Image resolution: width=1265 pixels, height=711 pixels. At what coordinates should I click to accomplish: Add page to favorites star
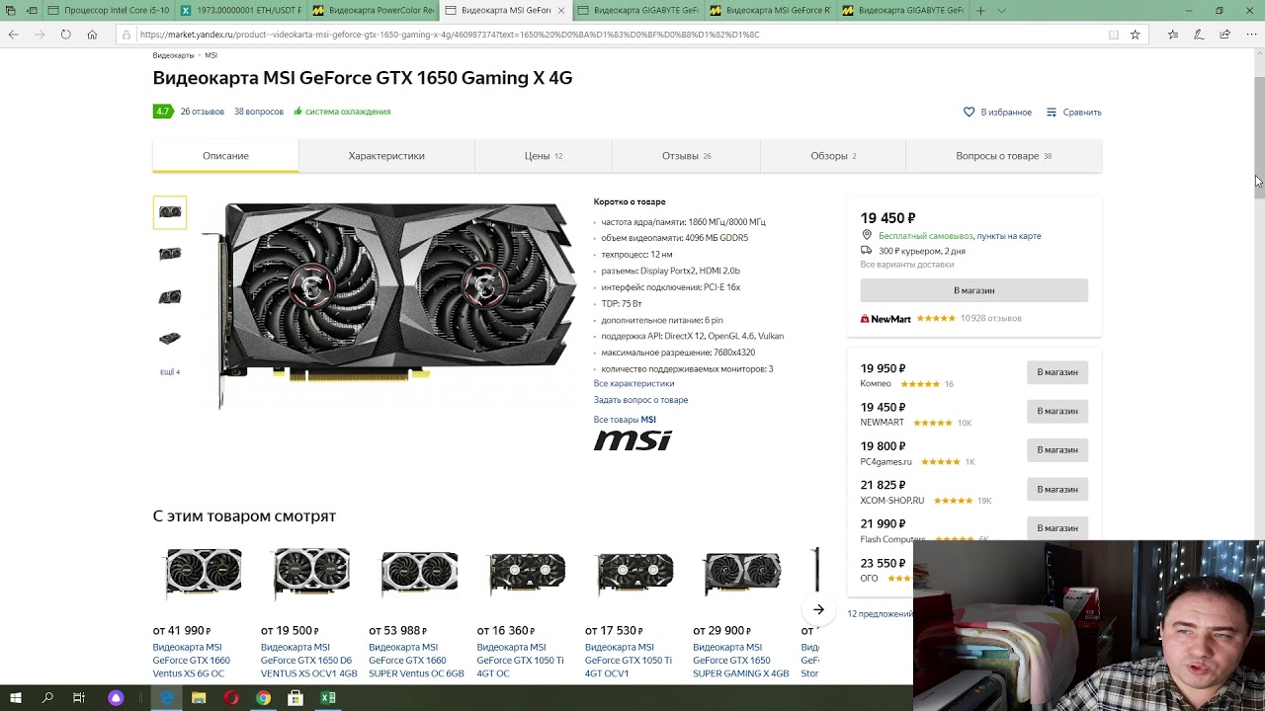tap(1135, 35)
